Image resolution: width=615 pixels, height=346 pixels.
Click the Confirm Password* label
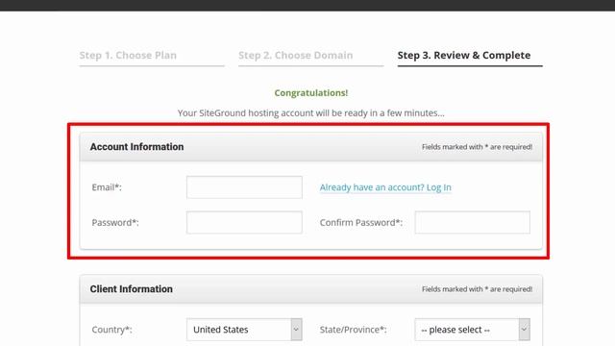tap(361, 223)
